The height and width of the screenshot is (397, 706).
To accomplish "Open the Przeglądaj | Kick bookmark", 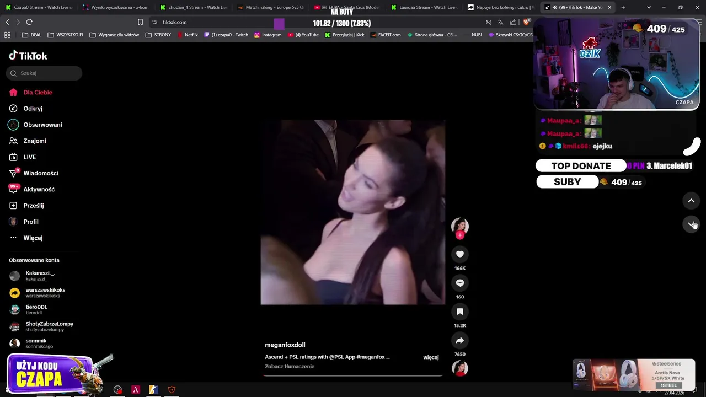I will point(345,35).
